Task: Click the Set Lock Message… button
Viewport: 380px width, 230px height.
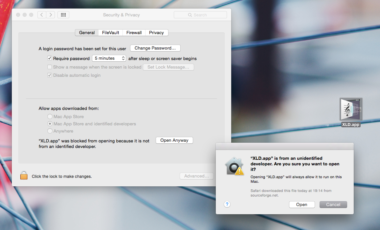Action: pyautogui.click(x=168, y=67)
